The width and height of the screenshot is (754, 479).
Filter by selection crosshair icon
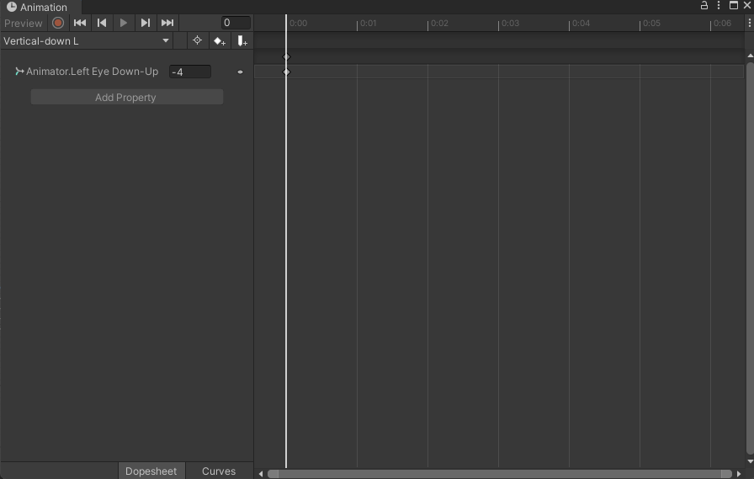coord(197,41)
